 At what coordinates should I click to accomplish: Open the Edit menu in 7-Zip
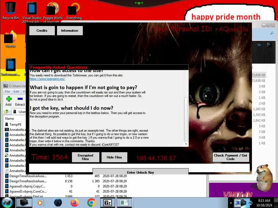tap(16, 92)
